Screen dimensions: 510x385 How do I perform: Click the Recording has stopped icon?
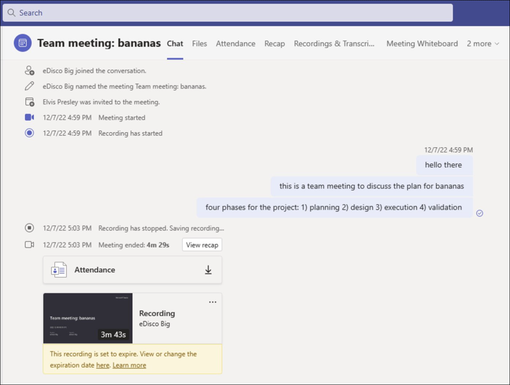[x=29, y=228]
